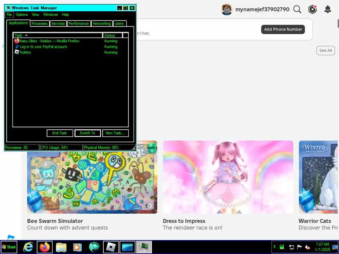This screenshot has height=254, width=339.
Task: Open the media player taskbar icon
Action: tap(77, 247)
